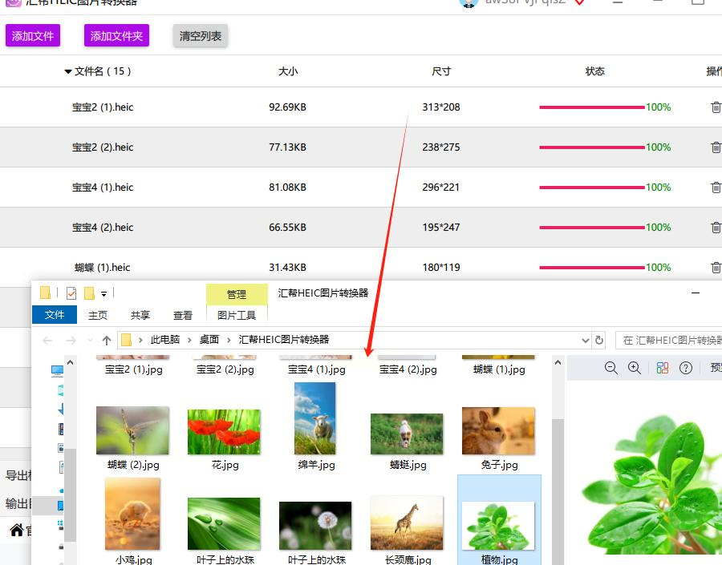This screenshot has width=722, height=565.
Task: Click progress bar of 宝宝4 (1).heic
Action: point(592,188)
